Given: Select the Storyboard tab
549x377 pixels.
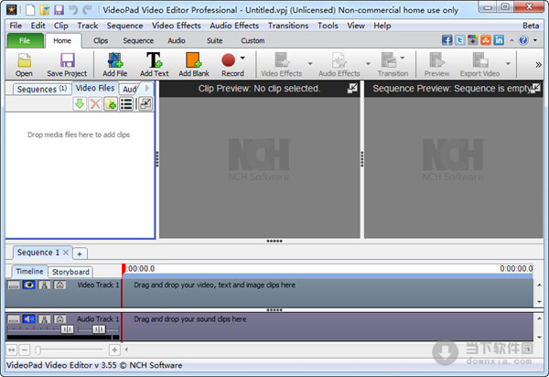Looking at the screenshot, I should [x=70, y=272].
